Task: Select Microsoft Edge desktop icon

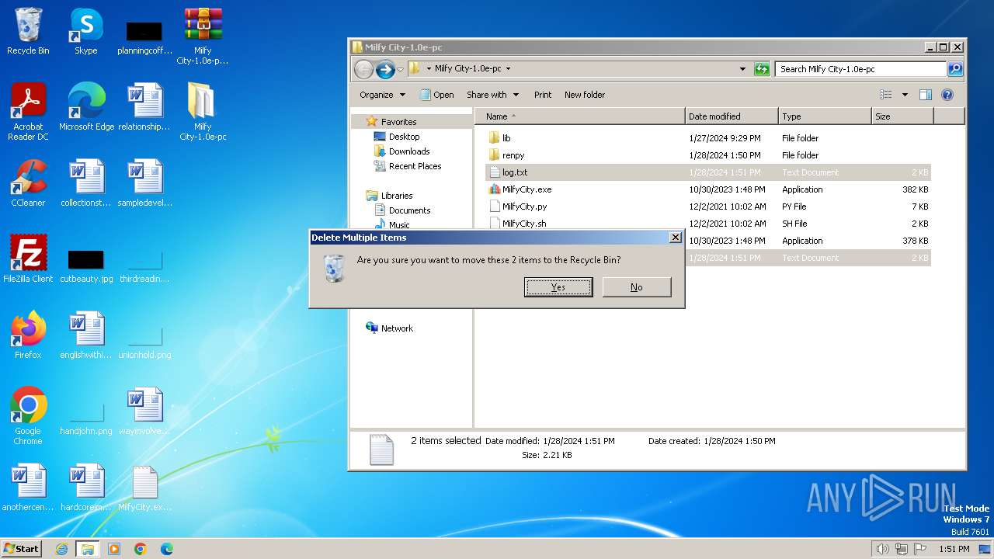Action: [86, 107]
